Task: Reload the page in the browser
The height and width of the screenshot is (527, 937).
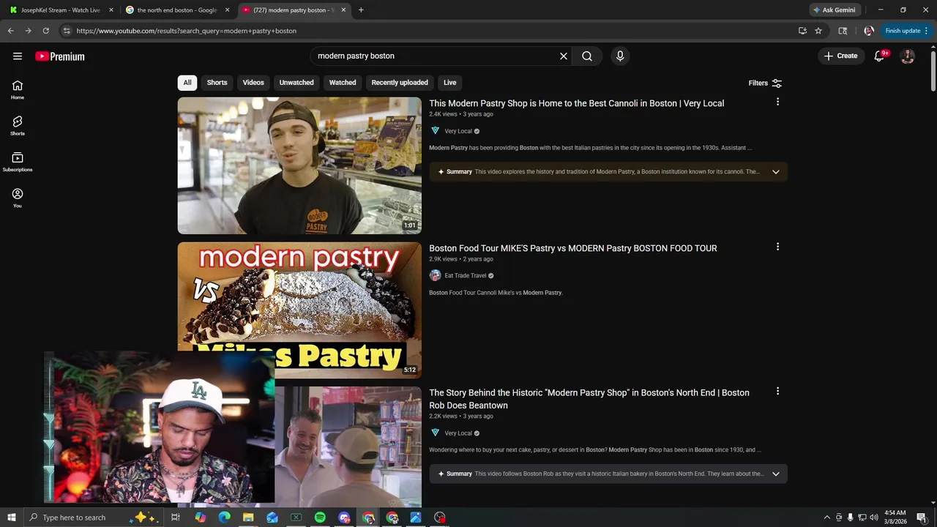Action: point(45,31)
